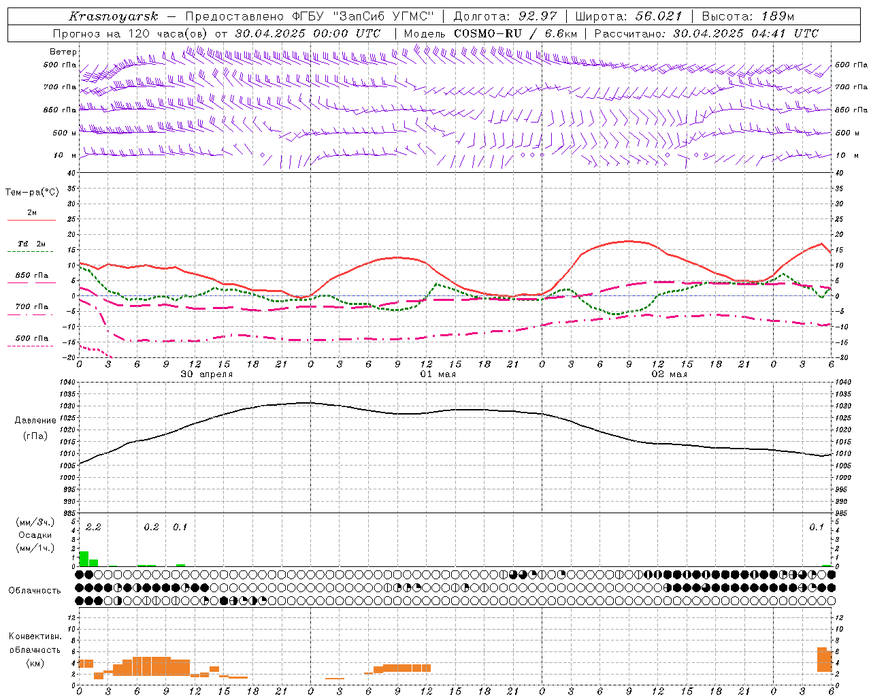Click the 'Облачность' cloud cover label
This screenshot has height=697, width=871.
point(35,591)
